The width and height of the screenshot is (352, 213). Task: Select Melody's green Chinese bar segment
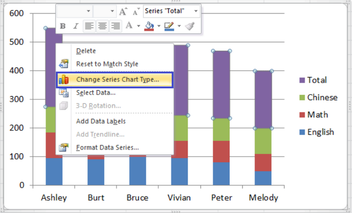pos(263,141)
